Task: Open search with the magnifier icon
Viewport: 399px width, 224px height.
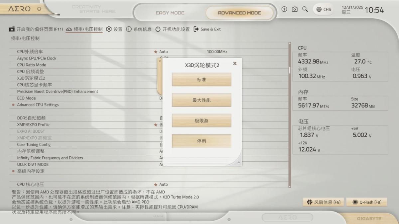Action: click(x=305, y=9)
